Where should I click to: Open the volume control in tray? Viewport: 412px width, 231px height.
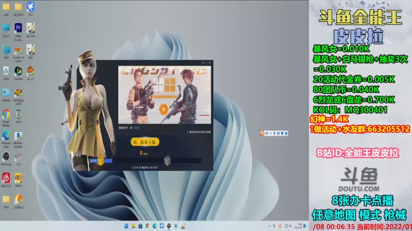pyautogui.click(x=290, y=226)
